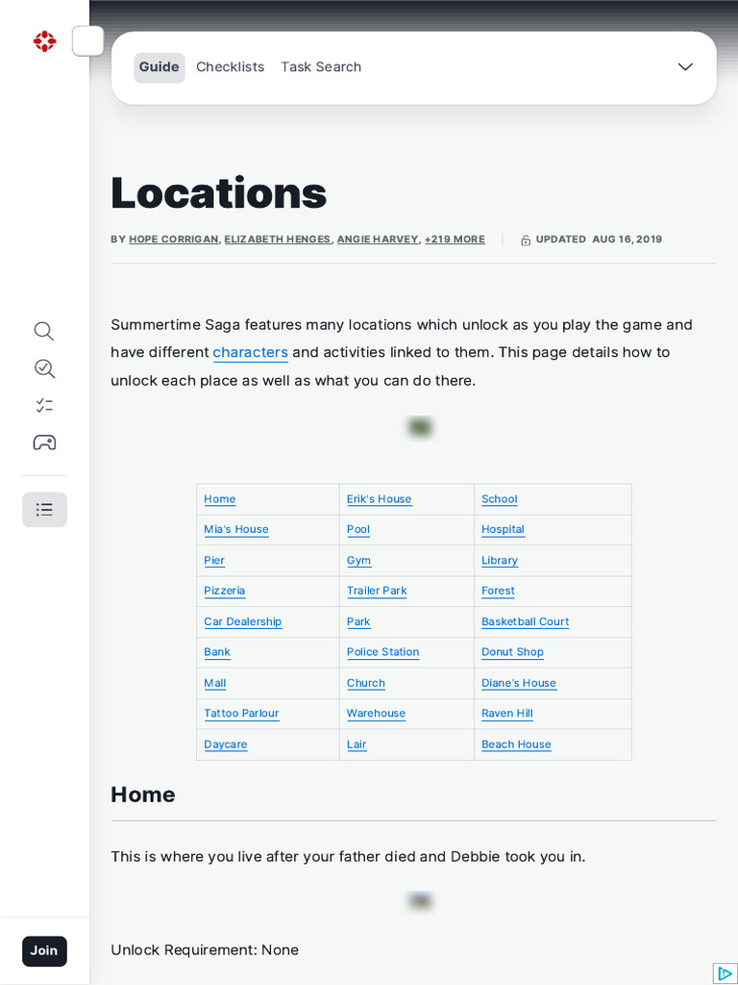Viewport: 738px width, 985px height.
Task: Expand the guide navigation chevron
Action: (x=685, y=67)
